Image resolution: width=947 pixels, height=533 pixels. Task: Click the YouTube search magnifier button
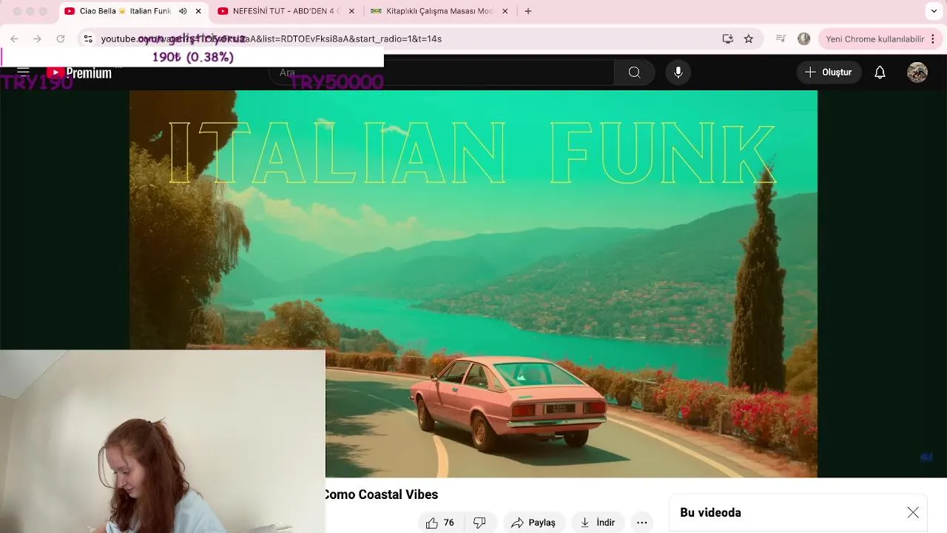(634, 72)
